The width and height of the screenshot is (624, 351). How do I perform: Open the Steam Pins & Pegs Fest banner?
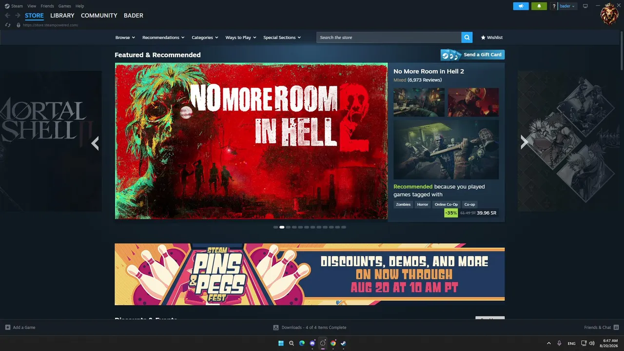click(310, 274)
